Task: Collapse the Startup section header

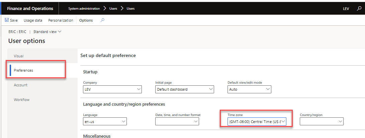Action: tap(90, 72)
